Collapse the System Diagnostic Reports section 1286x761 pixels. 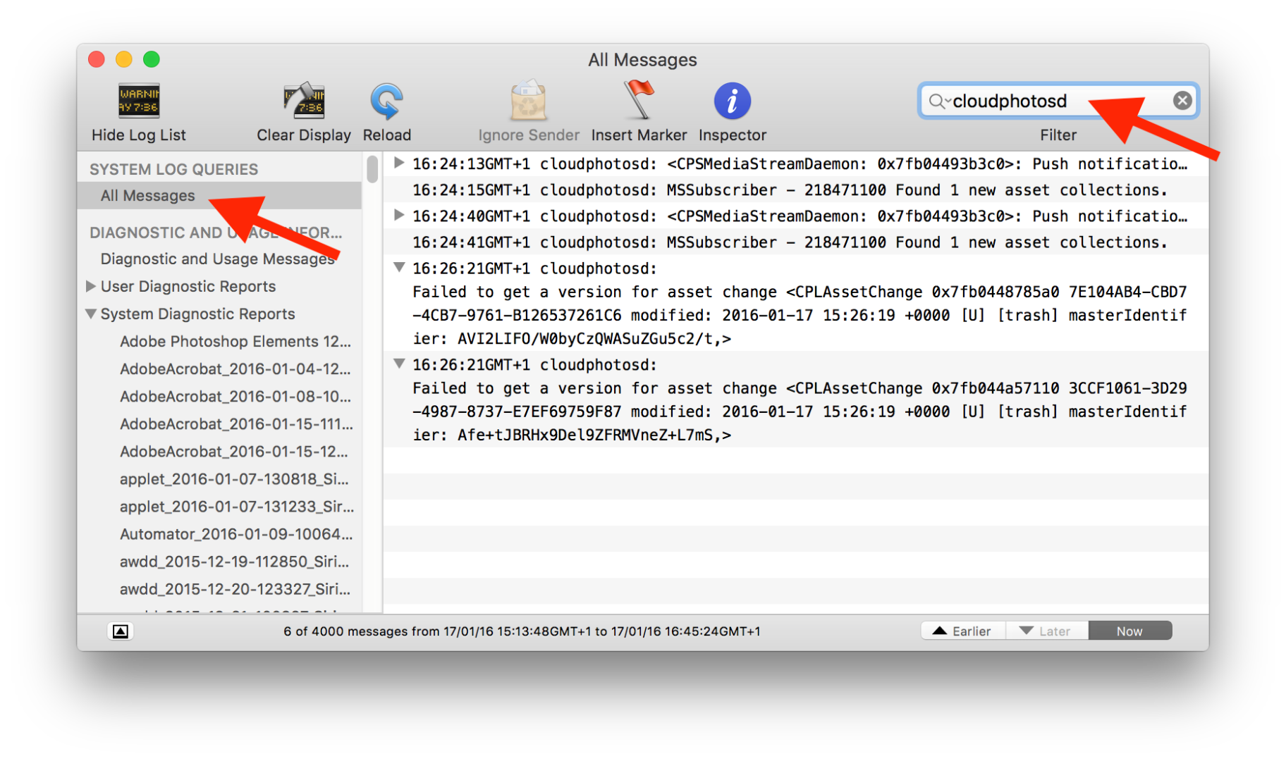[91, 314]
